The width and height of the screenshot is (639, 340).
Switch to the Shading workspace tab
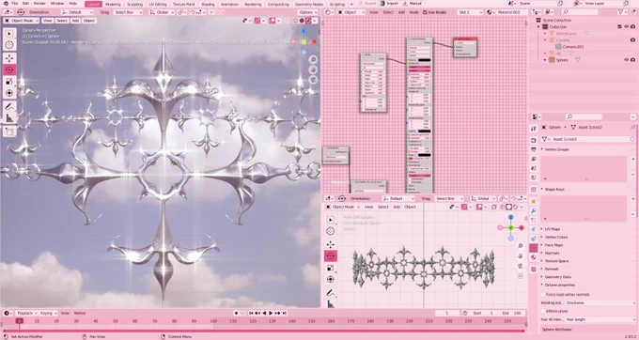tap(208, 4)
